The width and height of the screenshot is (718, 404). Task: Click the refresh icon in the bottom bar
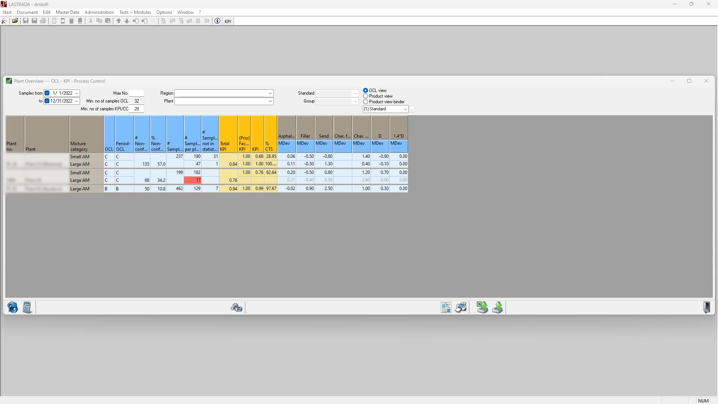[x=12, y=307]
